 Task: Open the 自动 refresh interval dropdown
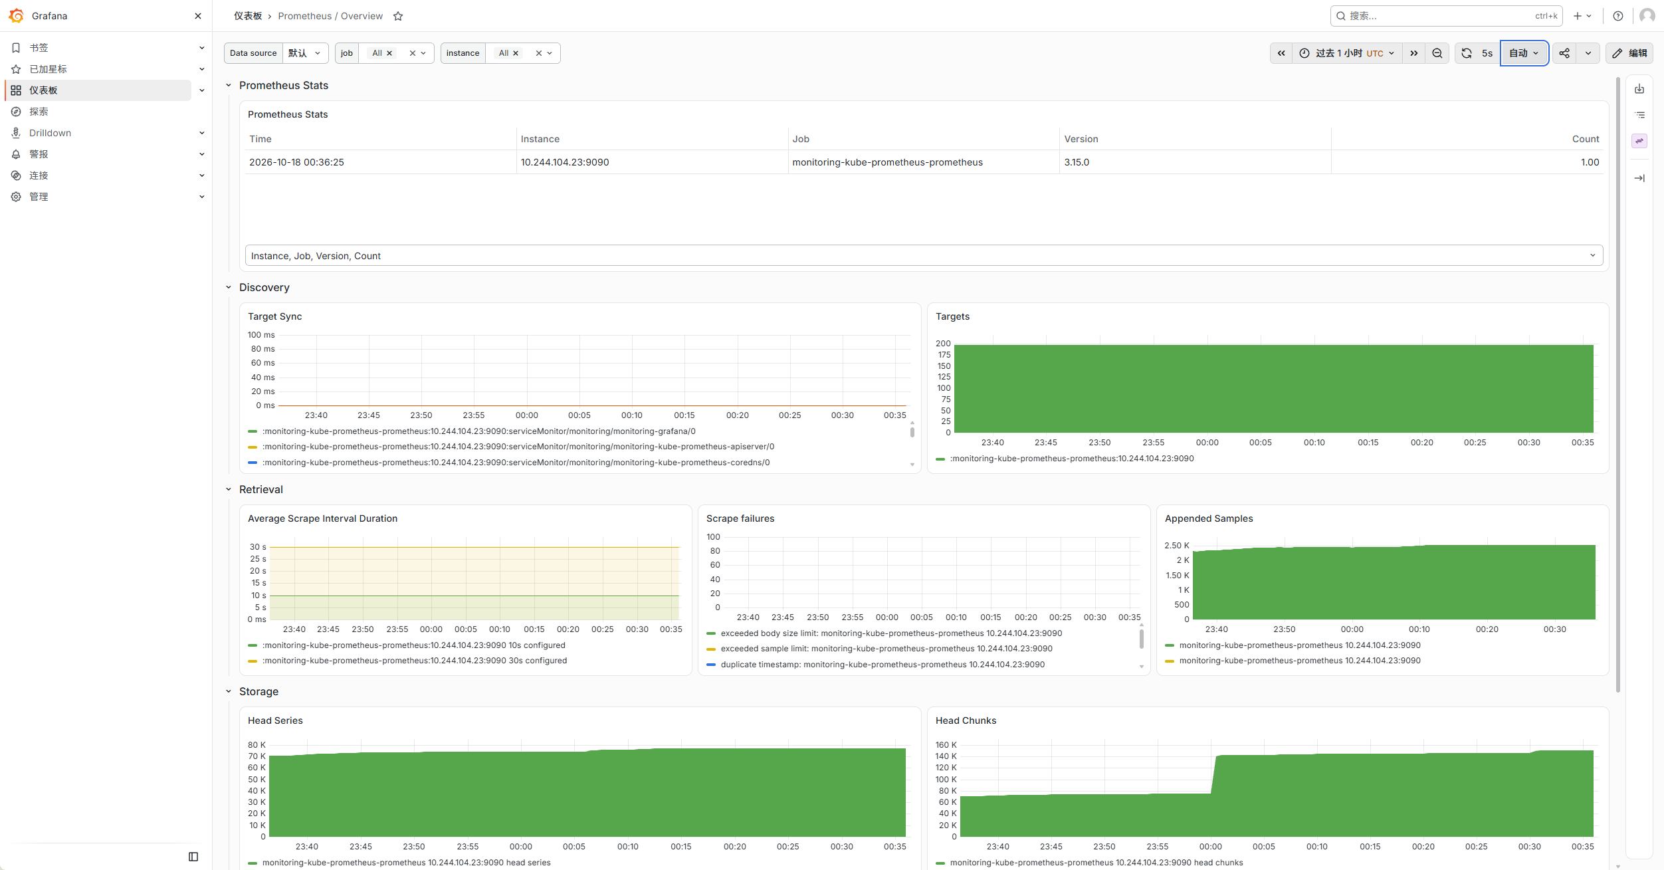click(1524, 53)
